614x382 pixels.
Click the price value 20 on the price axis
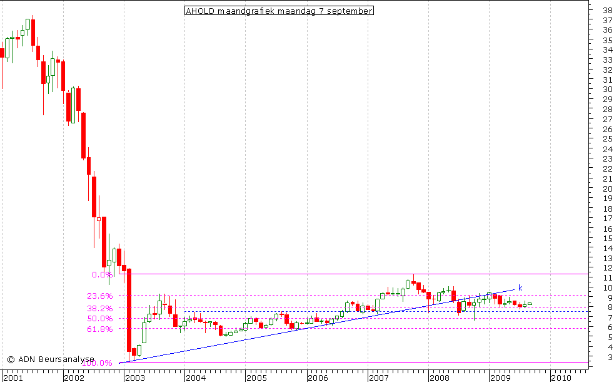608,188
